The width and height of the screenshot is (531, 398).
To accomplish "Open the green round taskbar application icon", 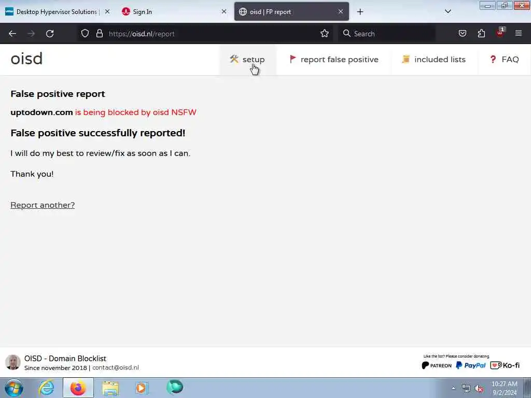I will (x=175, y=388).
